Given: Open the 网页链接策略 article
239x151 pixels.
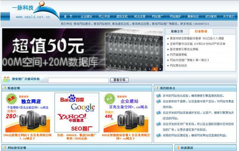Looking at the screenshot, I should (x=178, y=55).
